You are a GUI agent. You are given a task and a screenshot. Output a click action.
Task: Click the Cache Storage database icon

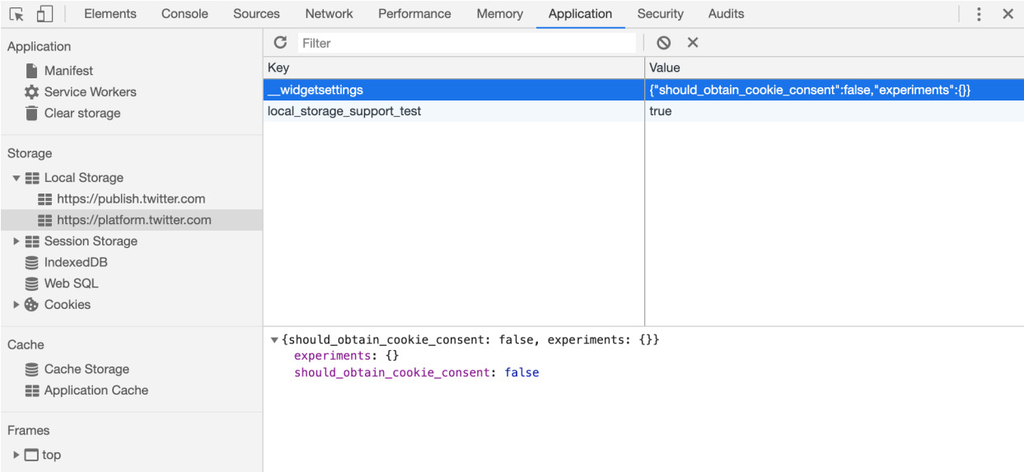pyautogui.click(x=31, y=369)
